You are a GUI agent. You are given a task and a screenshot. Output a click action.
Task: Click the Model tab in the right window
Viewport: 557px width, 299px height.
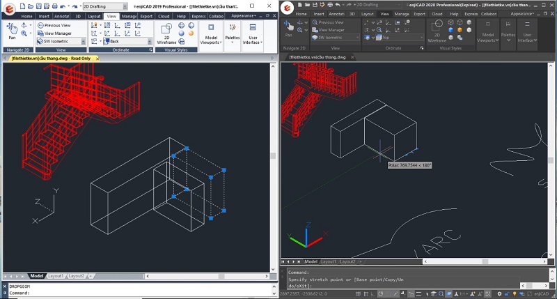pyautogui.click(x=311, y=261)
